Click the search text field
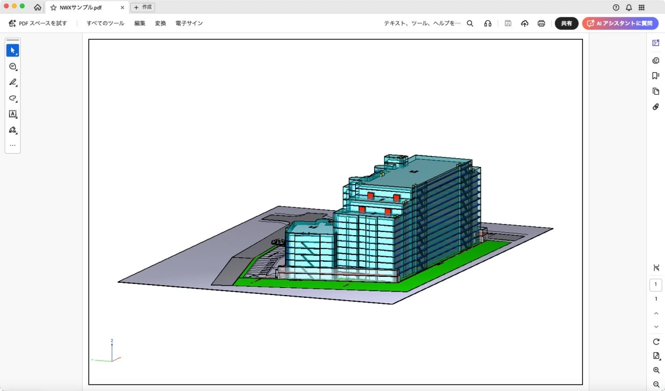This screenshot has height=391, width=665. click(x=422, y=23)
